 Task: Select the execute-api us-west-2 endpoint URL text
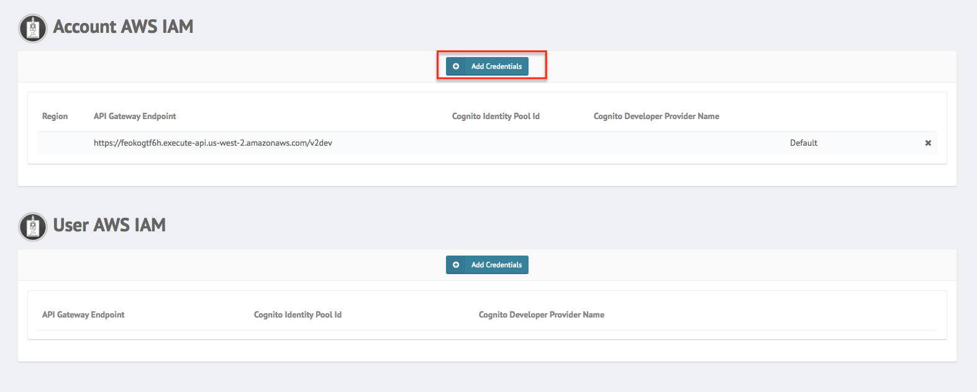click(213, 143)
